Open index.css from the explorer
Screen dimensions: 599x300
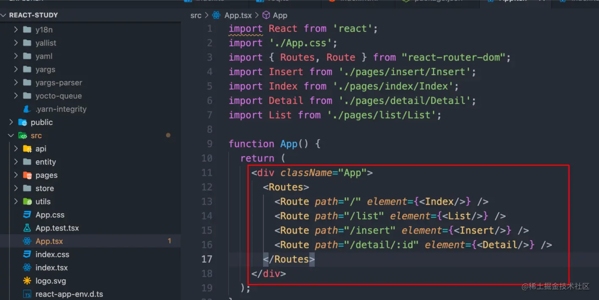pyautogui.click(x=52, y=254)
